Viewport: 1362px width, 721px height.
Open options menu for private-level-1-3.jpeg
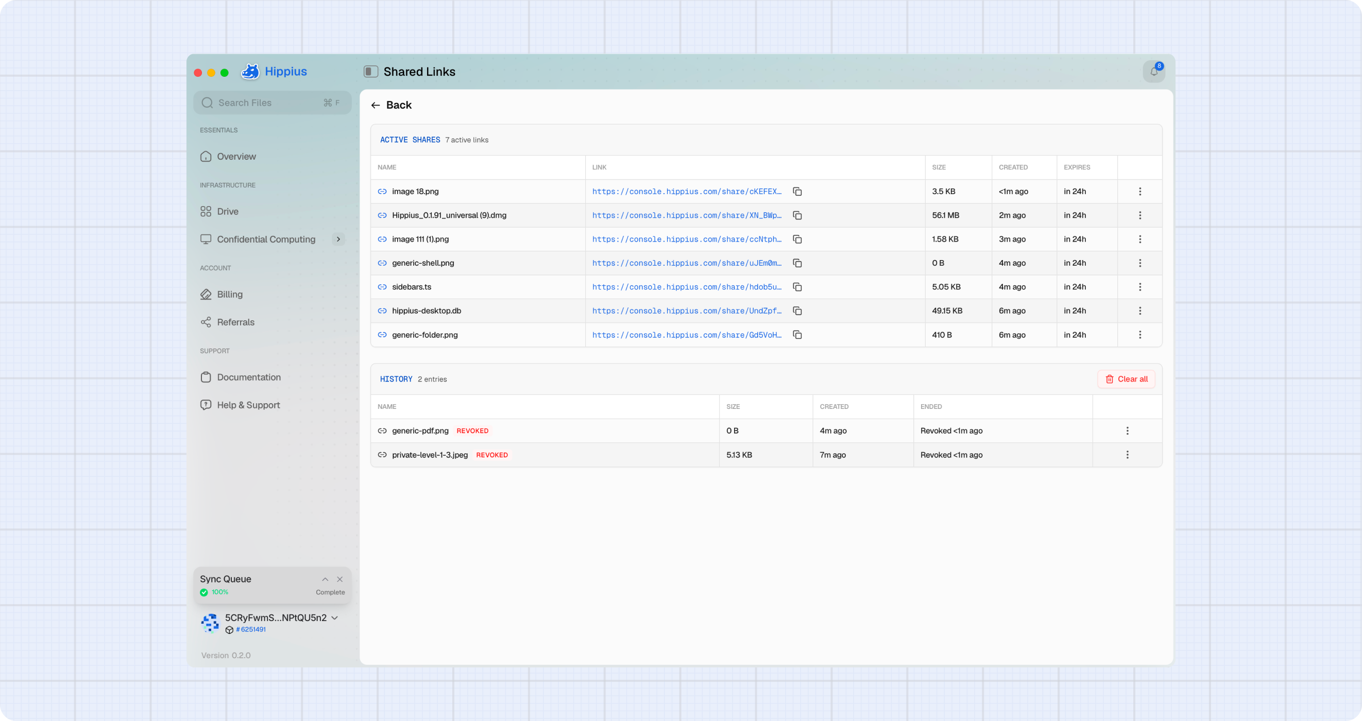tap(1127, 455)
